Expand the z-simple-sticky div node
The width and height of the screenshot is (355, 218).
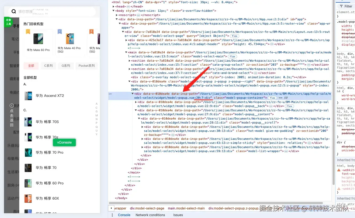(142, 139)
